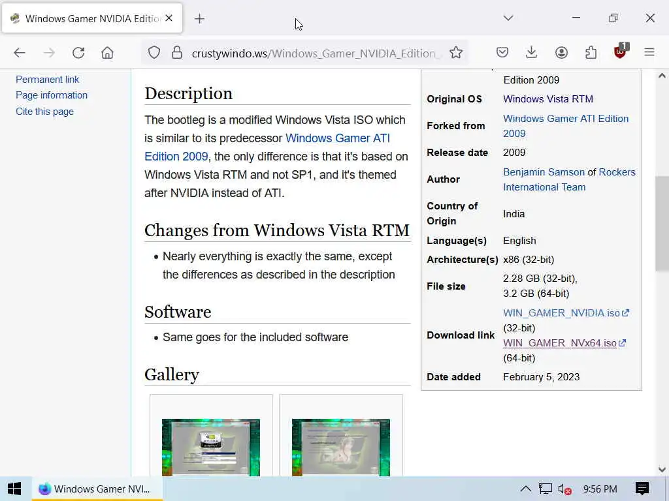
Task: Open Benjamin Samson author link
Action: coord(544,172)
